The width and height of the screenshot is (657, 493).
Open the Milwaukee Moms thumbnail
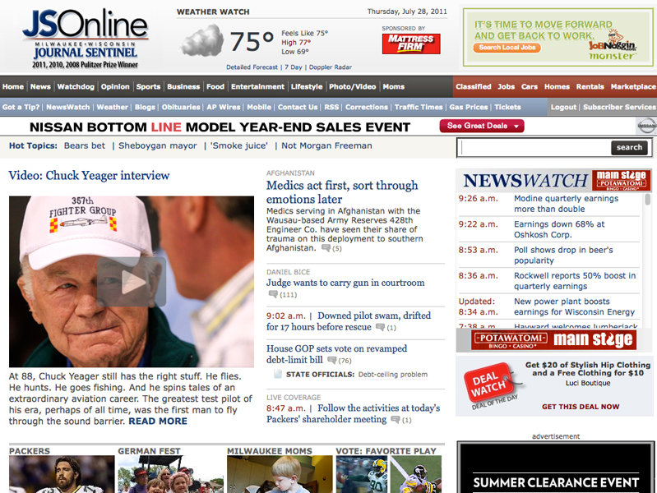coord(280,474)
